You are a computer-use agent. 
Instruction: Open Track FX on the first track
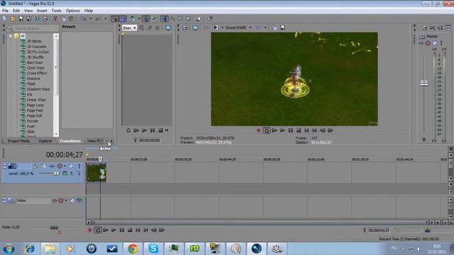tap(52, 166)
